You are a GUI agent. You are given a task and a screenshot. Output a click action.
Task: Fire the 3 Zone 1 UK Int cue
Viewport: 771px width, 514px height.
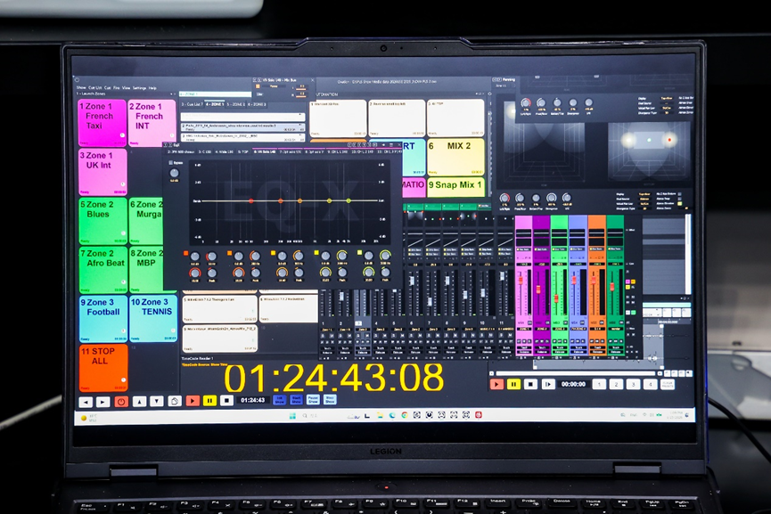pos(103,172)
